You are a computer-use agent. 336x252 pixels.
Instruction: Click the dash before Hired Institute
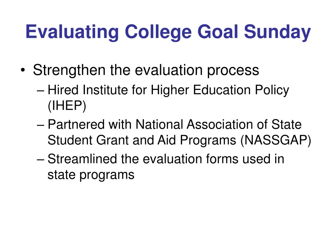tap(41, 91)
